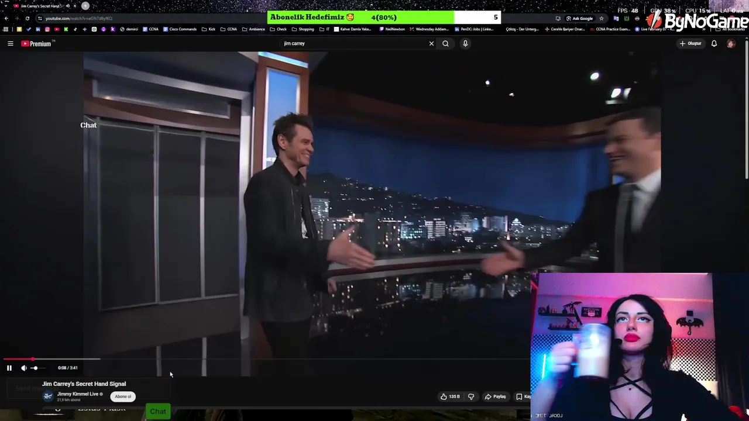Expand the Kick bookmarks folder
The image size is (749, 421).
click(209, 29)
